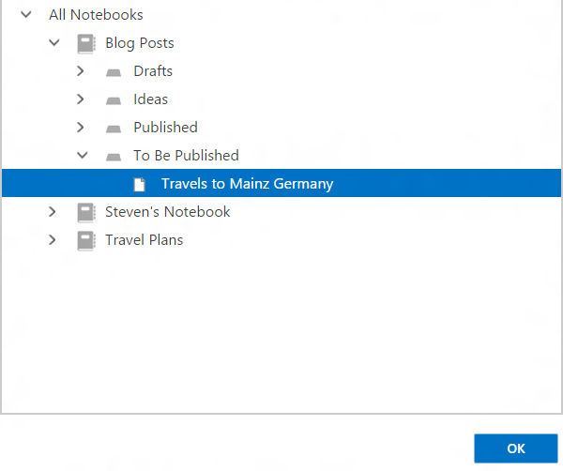This screenshot has height=471, width=563.
Task: Click the Travels to Mainz Germany page icon
Action: 140,184
